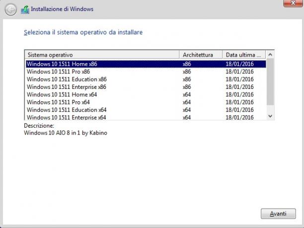Viewport: 304px width, 228px height.
Task: Click 18/01/2016 date in Pro x64 row
Action: pos(239,102)
